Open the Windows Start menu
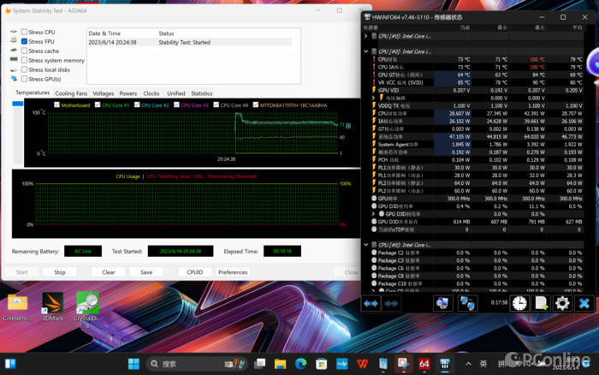Image resolution: width=599 pixels, height=375 pixels. 133,364
